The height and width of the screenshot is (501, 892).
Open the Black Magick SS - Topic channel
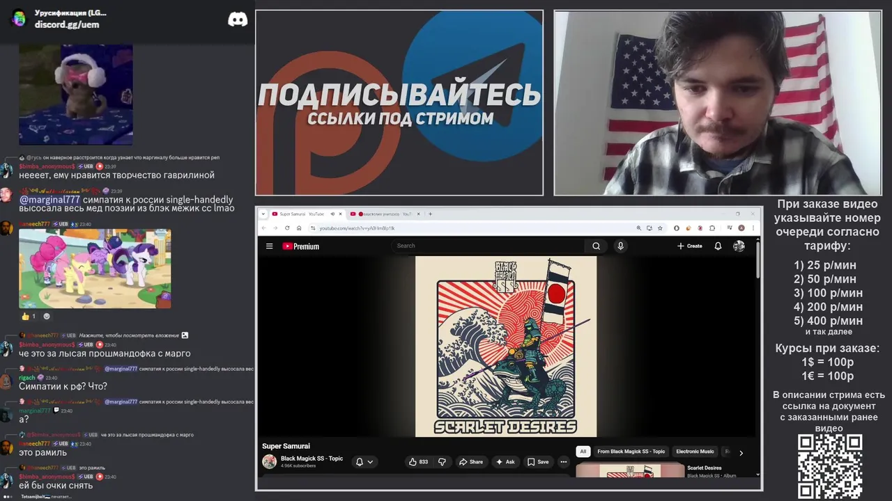(312, 459)
